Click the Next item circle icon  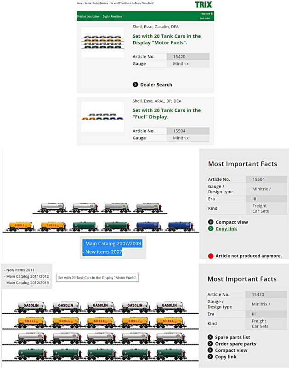pos(212,14)
